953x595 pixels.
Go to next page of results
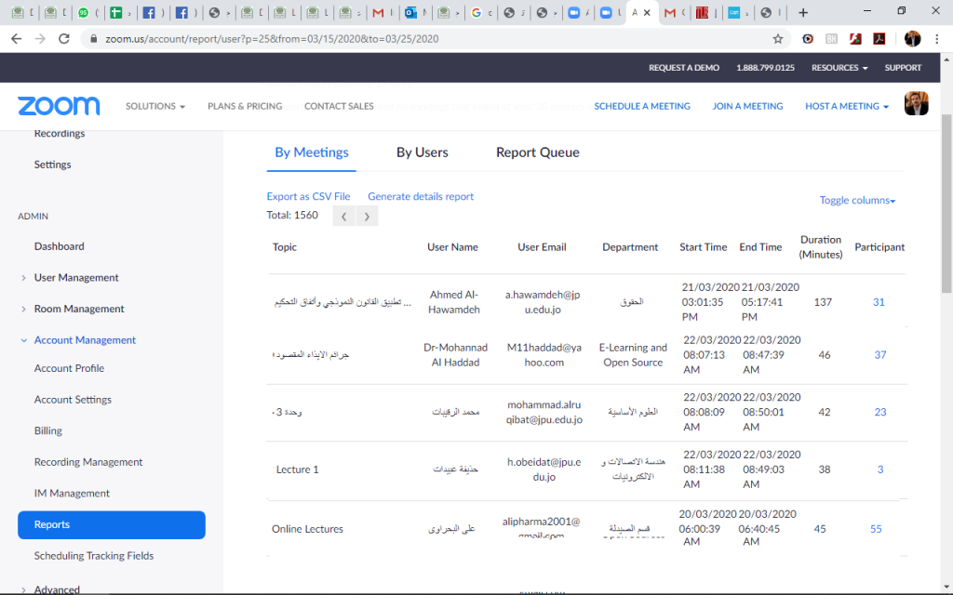[367, 216]
